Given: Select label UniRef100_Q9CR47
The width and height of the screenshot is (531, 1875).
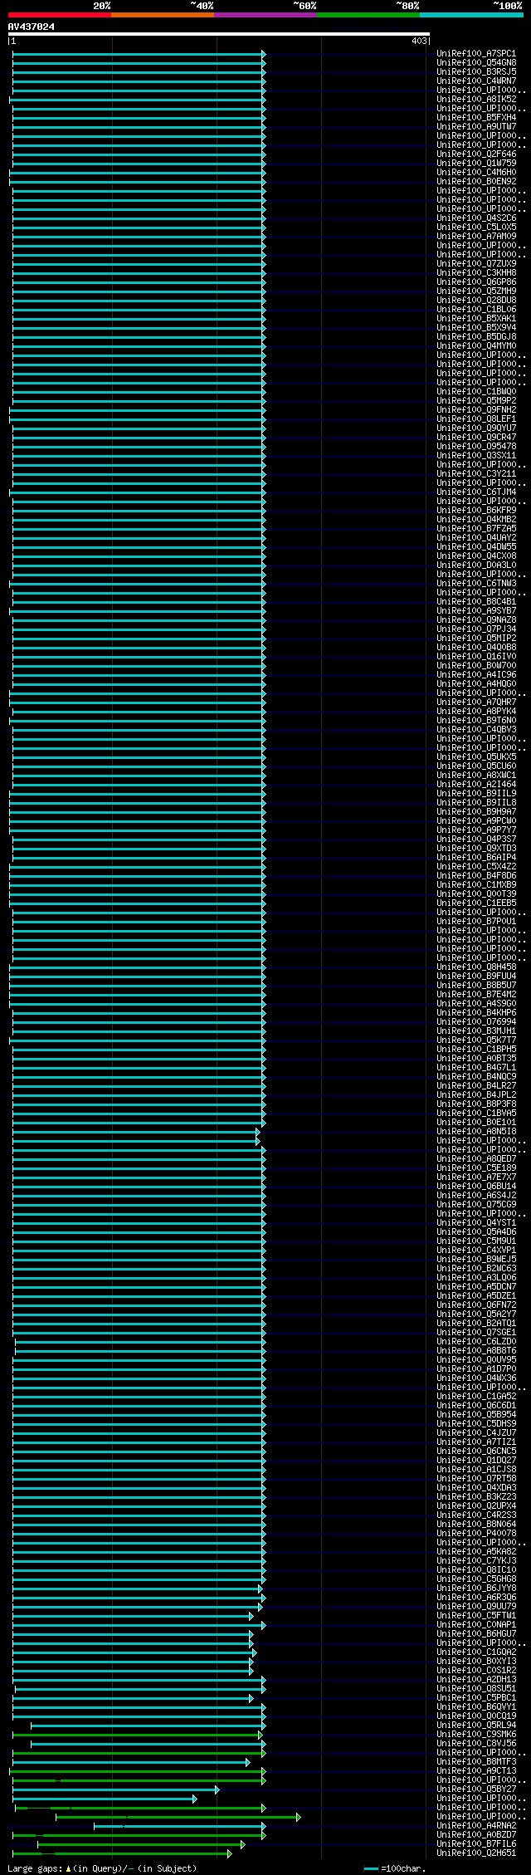Looking at the screenshot, I should coord(476,437).
